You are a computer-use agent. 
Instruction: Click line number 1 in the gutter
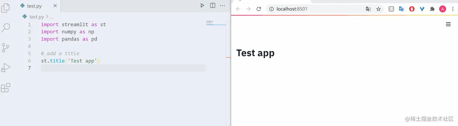[29, 24]
